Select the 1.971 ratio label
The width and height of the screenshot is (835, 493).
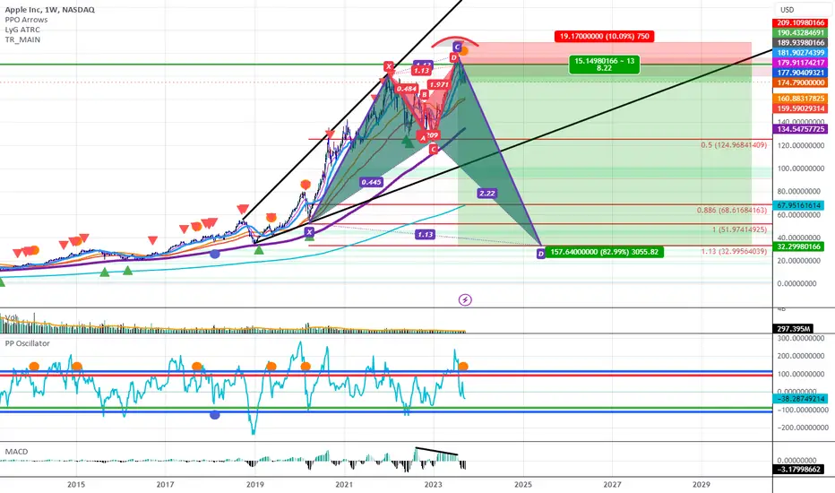439,84
